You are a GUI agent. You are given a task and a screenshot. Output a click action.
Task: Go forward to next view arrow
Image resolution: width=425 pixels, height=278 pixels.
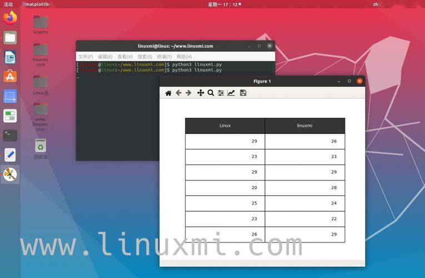pos(188,93)
